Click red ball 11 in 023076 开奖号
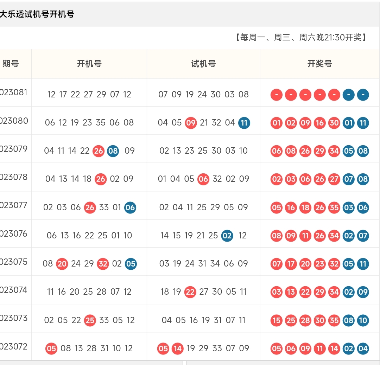380x365 pixels. [305, 236]
